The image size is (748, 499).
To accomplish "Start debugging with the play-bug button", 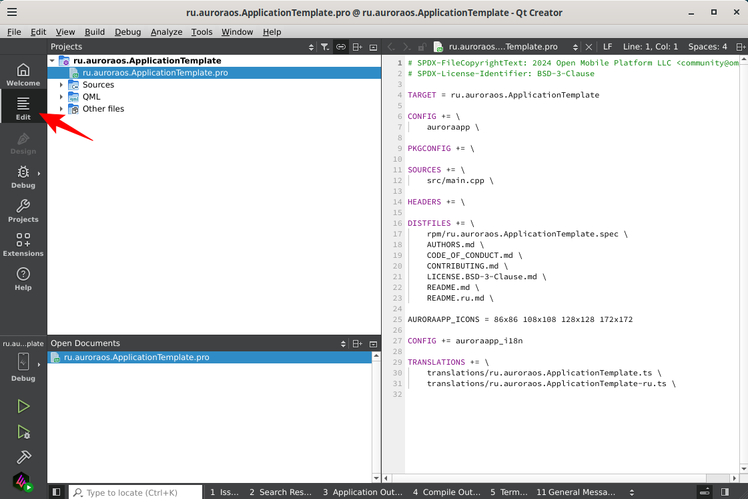I will pos(23,432).
